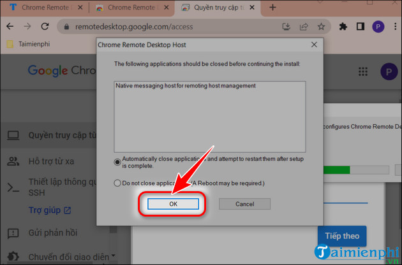
Task: Click the Google Chrome logo text
Action: [x=62, y=71]
